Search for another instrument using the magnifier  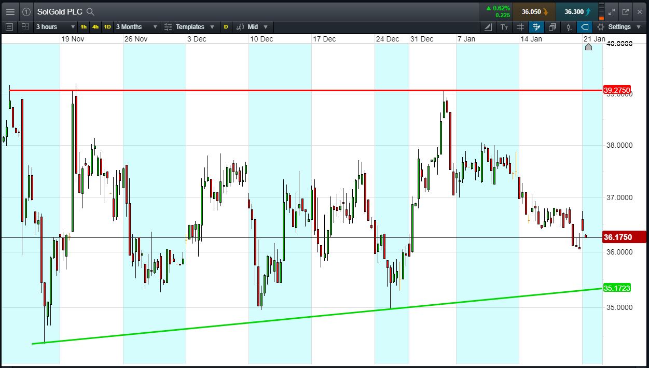90,11
